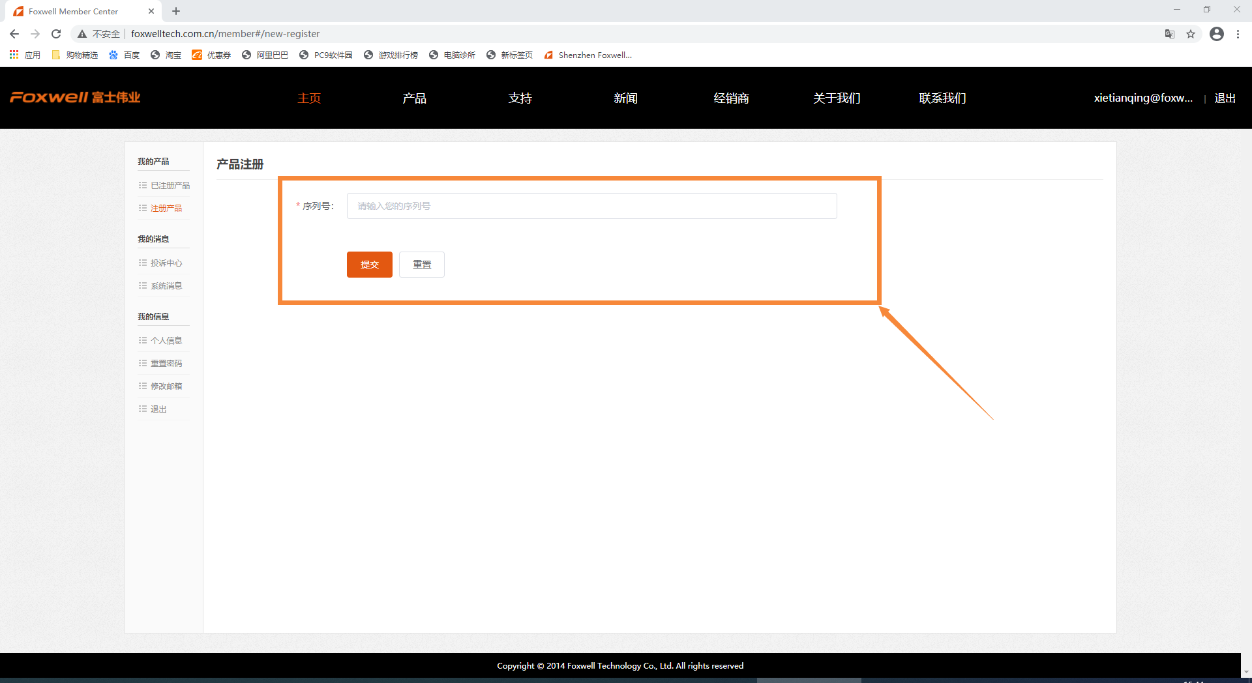Open 已注册产品 in the sidebar

pos(170,186)
